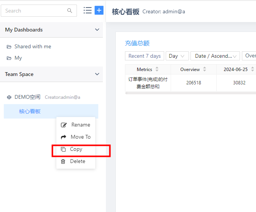The height and width of the screenshot is (212, 256).
Task: Click the Recent 7 days button
Action: click(144, 56)
